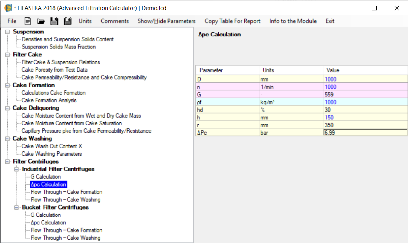Open Bucket Flow Through – Cake Formation
The width and height of the screenshot is (408, 243).
66,230
